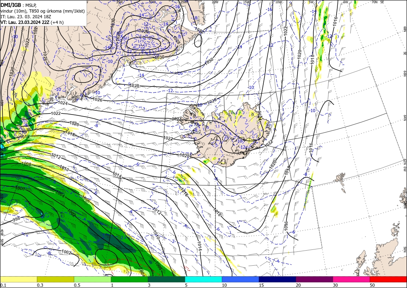
Task: Select the dark green 3–5 legend swatch
Action: pos(166,279)
